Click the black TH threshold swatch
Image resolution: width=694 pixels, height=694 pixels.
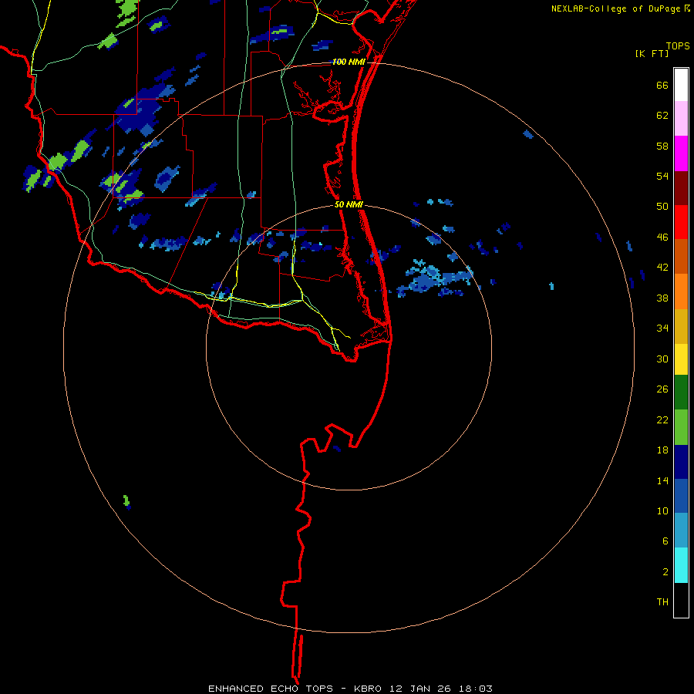(681, 600)
